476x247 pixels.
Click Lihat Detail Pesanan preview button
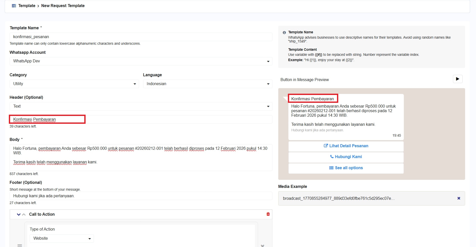(x=346, y=146)
